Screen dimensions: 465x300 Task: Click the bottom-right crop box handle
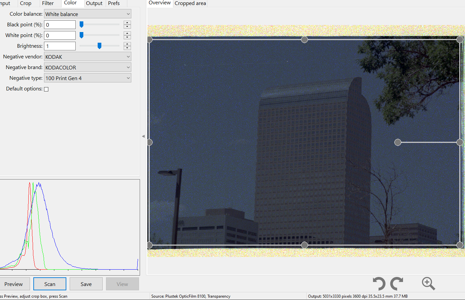pos(460,245)
